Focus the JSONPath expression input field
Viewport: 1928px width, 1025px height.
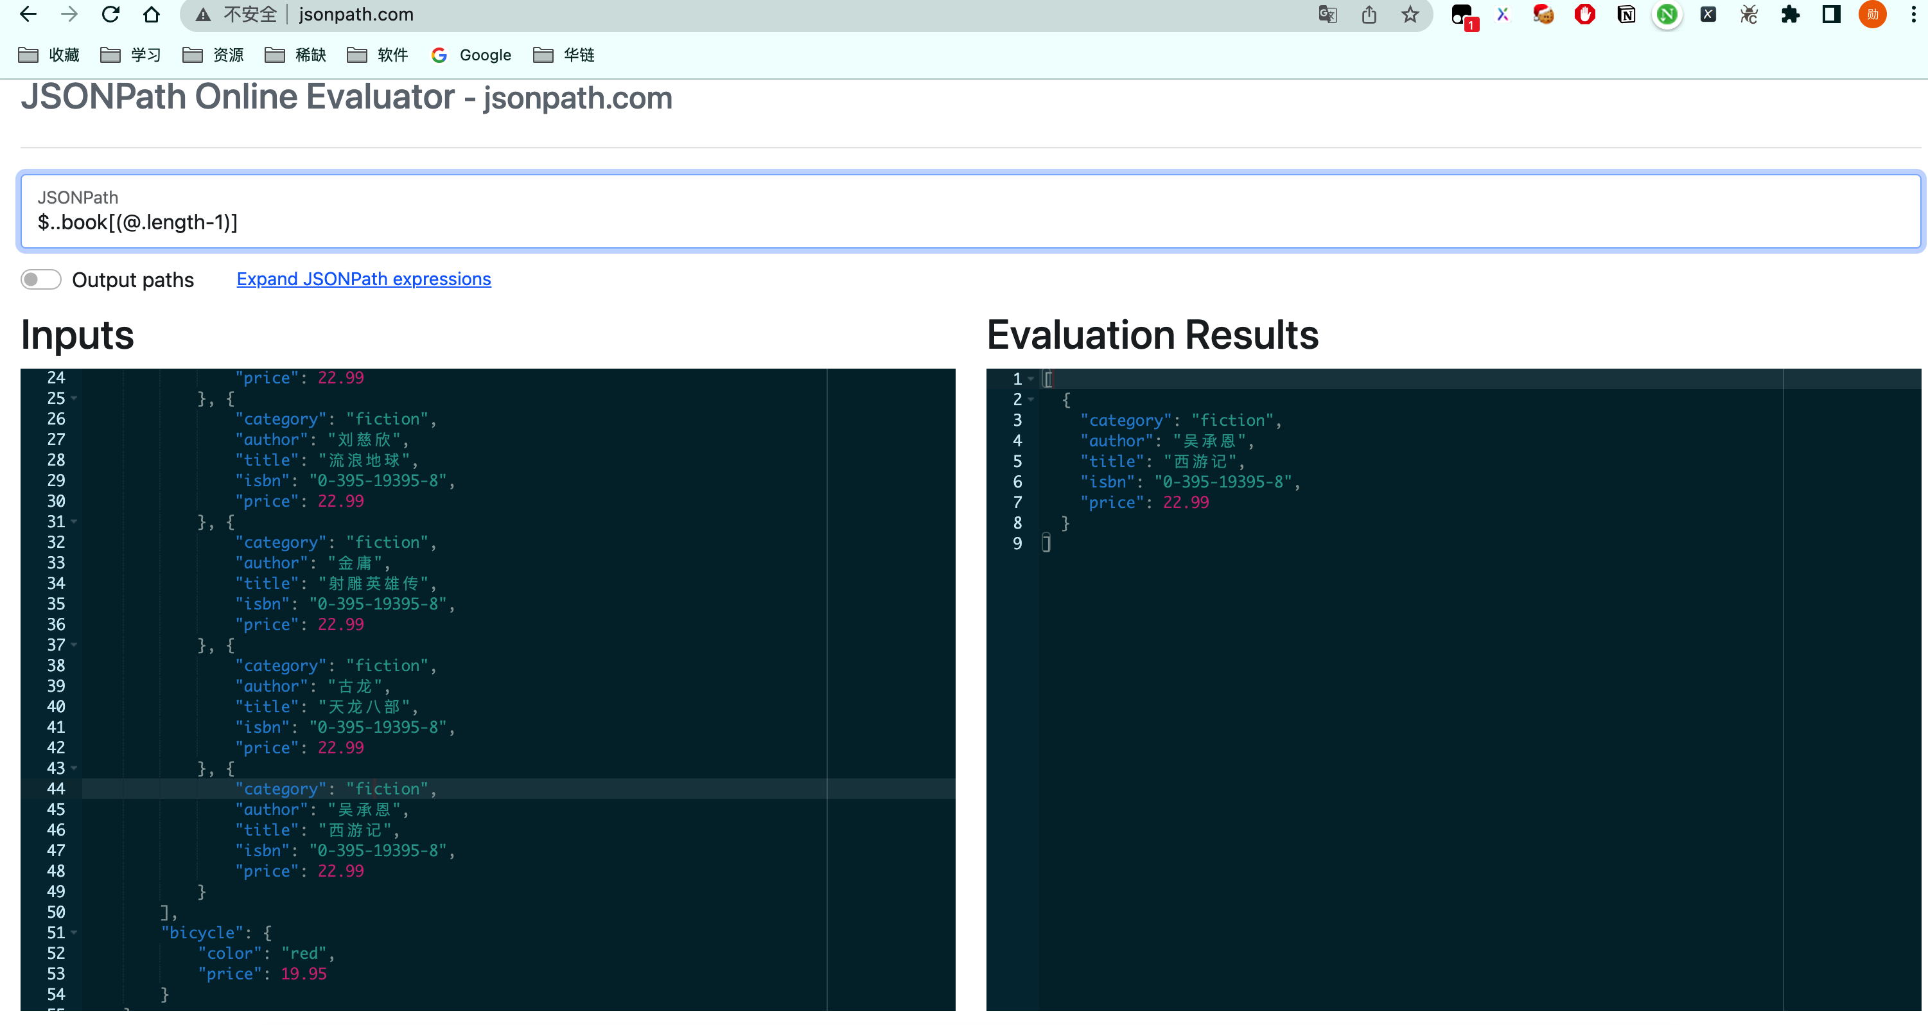pos(970,212)
